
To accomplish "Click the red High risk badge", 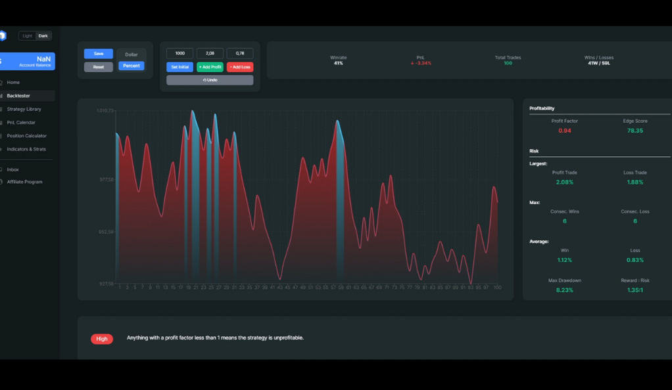I will point(102,339).
